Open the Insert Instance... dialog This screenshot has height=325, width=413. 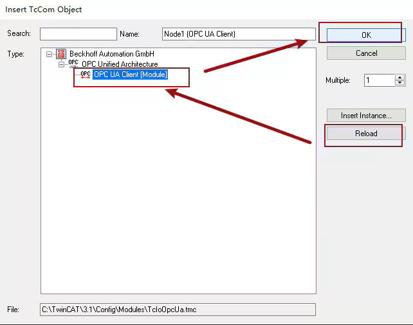tap(366, 116)
